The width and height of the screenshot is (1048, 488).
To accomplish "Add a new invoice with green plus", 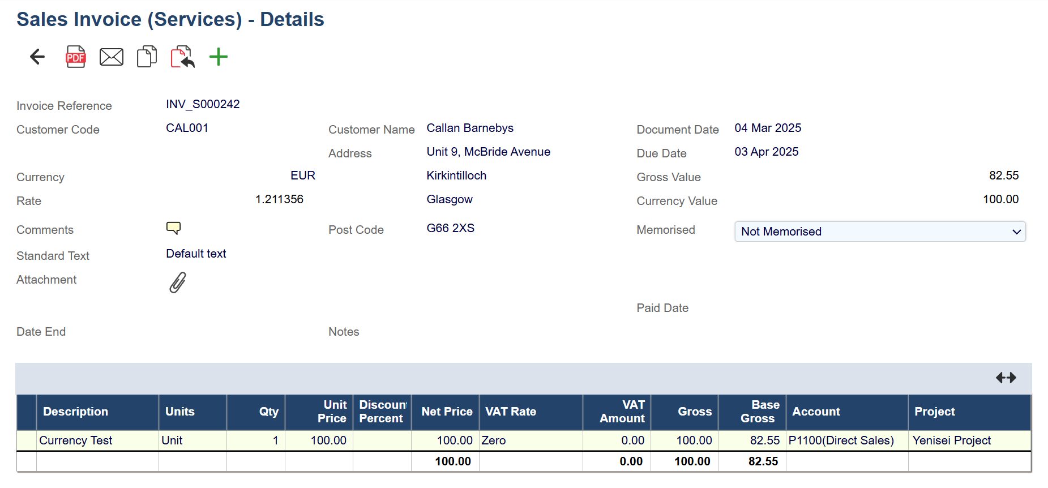I will [x=218, y=57].
